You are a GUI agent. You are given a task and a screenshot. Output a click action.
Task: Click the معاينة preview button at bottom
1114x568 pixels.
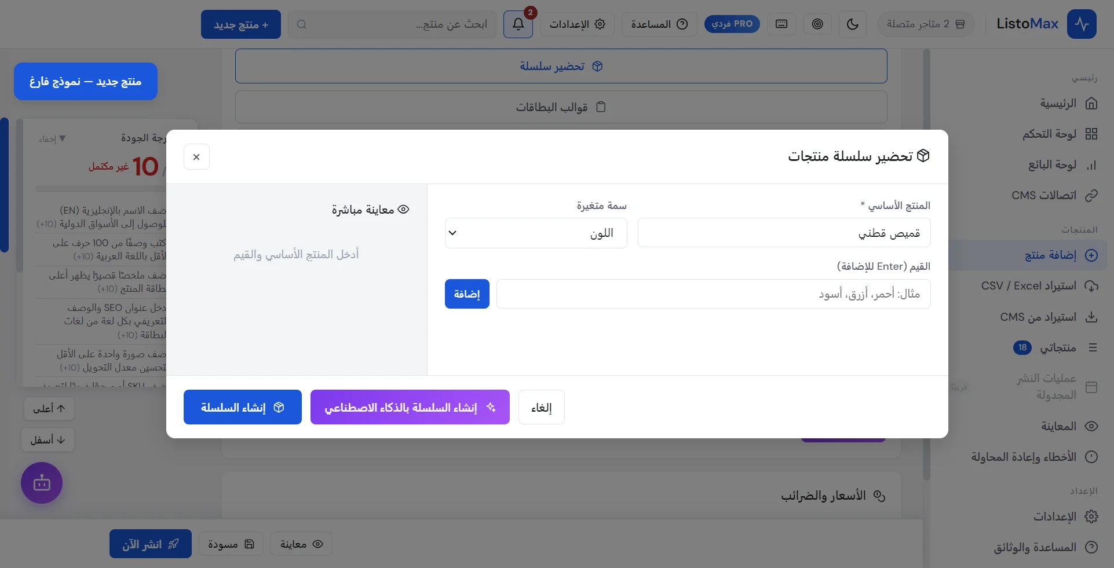tap(301, 544)
